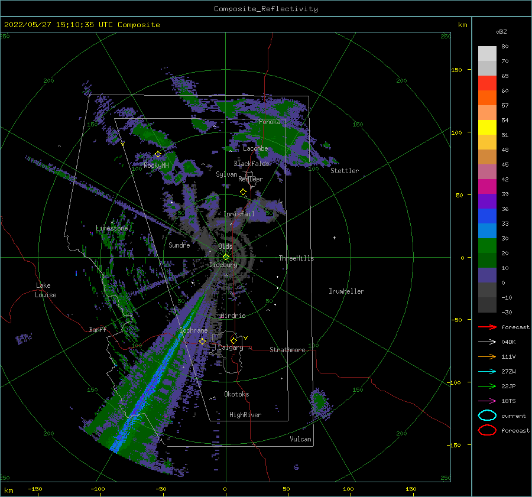Click the magenta 18TS arrow icon

(487, 401)
